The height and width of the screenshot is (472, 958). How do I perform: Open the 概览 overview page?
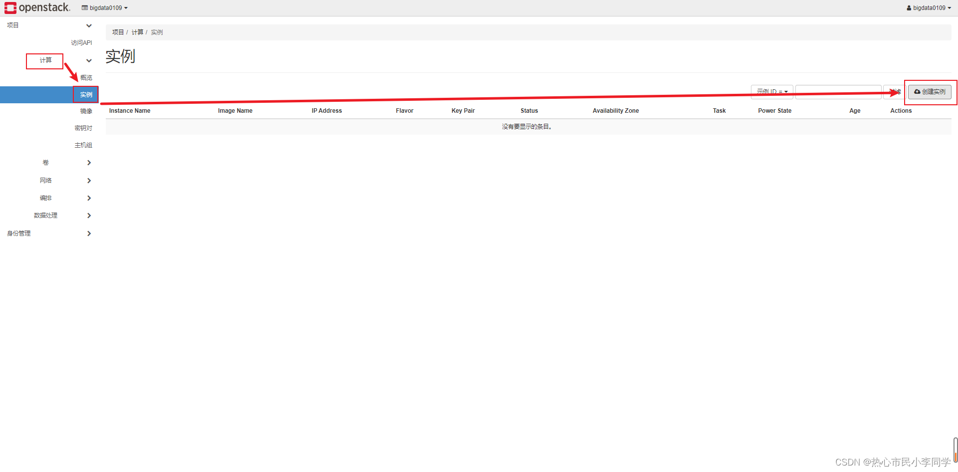[86, 78]
